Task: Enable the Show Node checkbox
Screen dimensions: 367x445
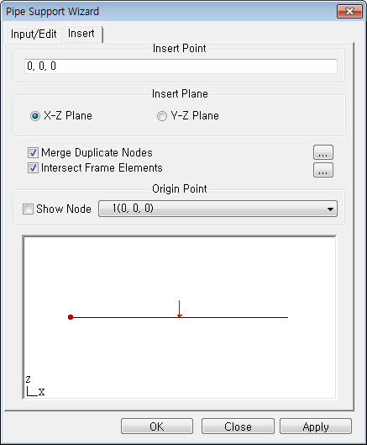Action: coord(28,209)
